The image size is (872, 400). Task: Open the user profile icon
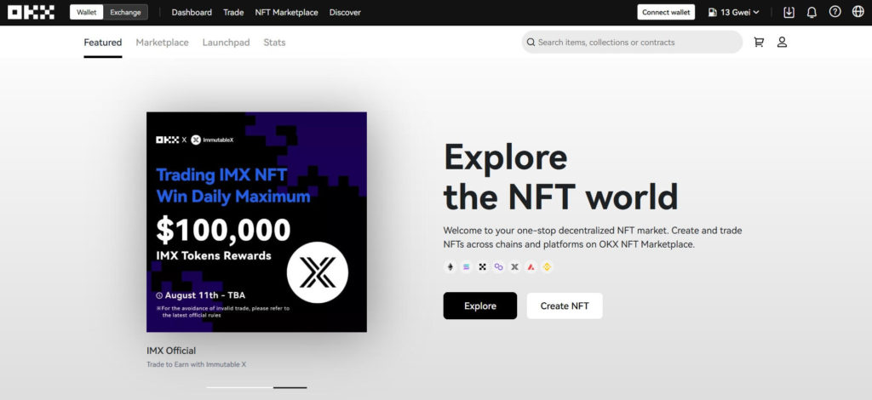(782, 43)
